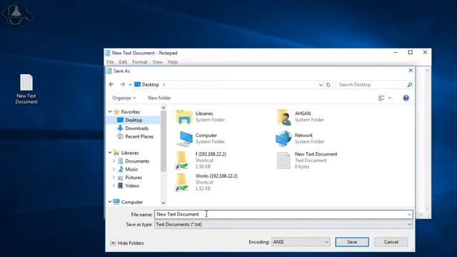Open the Encoding ANSI dropdown
Image resolution: width=457 pixels, height=257 pixels.
tap(301, 242)
